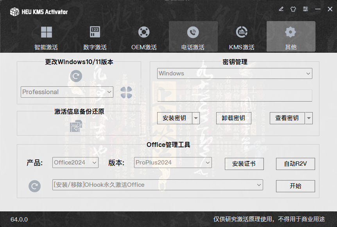337x227 pixels.
Task: Minimize the HEU KMS Activator window
Action: (x=318, y=9)
